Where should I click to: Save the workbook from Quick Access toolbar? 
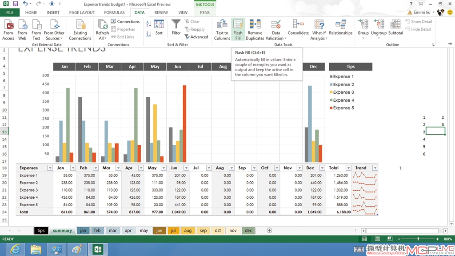tap(16, 4)
